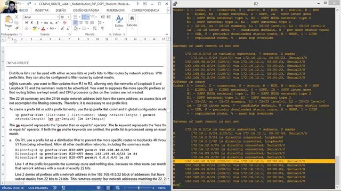Expand the Fuente dialog launcher
Viewport: 341px width, 191px height.
pos(70,34)
